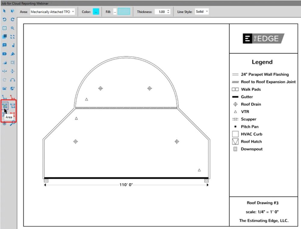Select the subtract area tool icon
Screen dimensions: 301x229
click(13, 106)
